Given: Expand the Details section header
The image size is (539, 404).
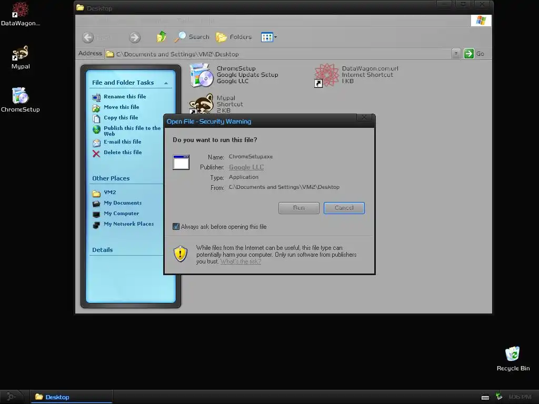Looking at the screenshot, I should (x=103, y=250).
